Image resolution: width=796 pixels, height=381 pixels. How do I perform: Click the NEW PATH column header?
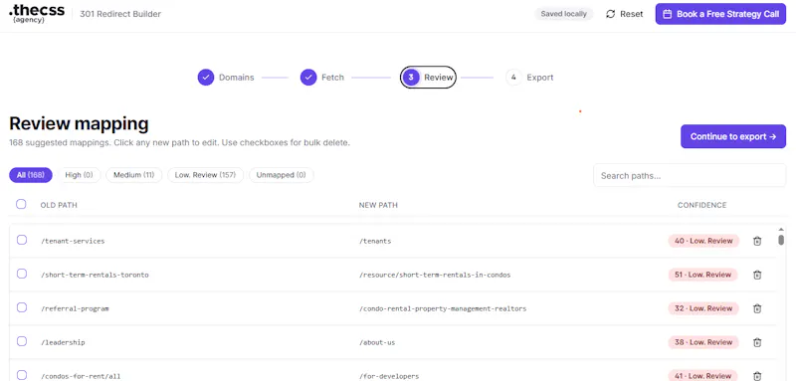point(378,205)
